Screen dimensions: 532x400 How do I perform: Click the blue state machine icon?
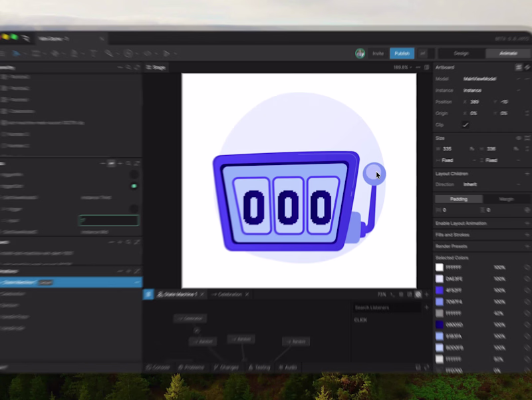tap(148, 294)
